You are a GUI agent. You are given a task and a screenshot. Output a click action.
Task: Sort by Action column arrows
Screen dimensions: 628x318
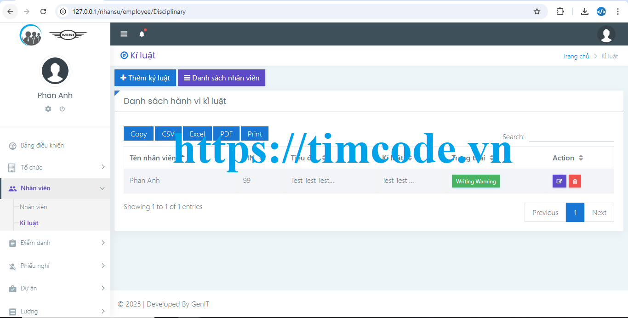point(581,158)
